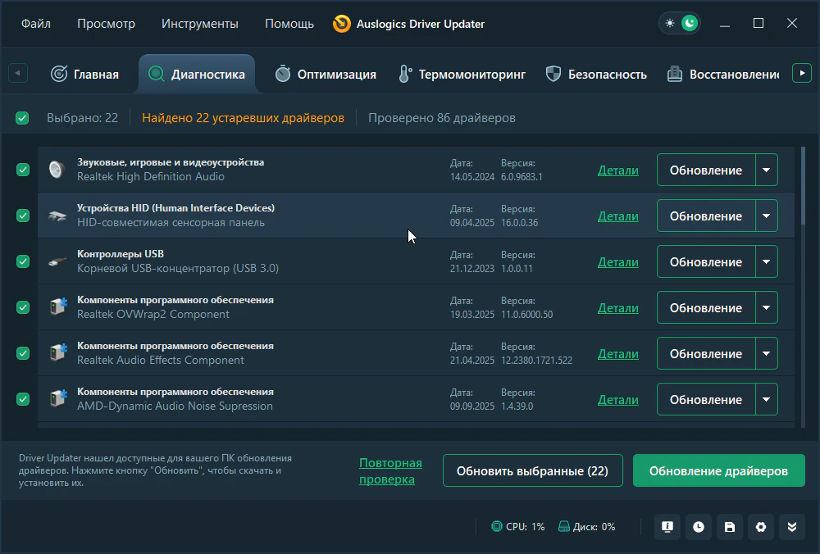Expand update dropdown for Realtek Audio Effects Component
Viewport: 820px width, 554px height.
click(x=766, y=354)
